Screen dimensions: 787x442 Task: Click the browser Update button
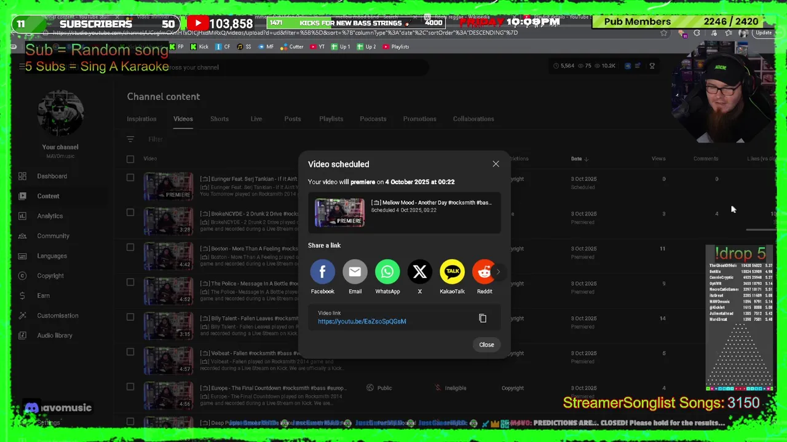point(764,33)
